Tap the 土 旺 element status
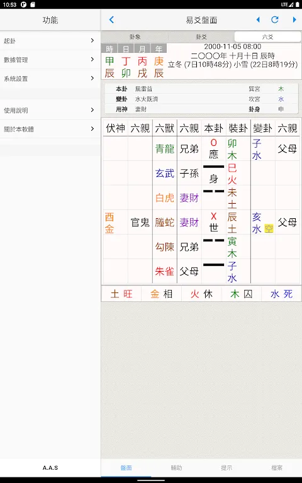Image resolution: width=302 pixels, height=483 pixels. [121, 294]
